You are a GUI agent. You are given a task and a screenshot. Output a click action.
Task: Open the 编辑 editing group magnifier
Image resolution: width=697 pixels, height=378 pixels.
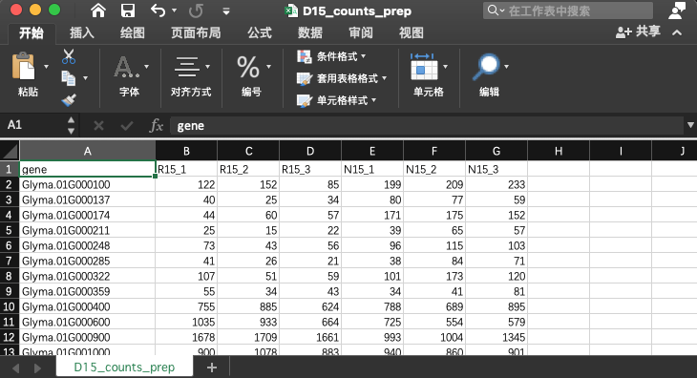pyautogui.click(x=490, y=75)
